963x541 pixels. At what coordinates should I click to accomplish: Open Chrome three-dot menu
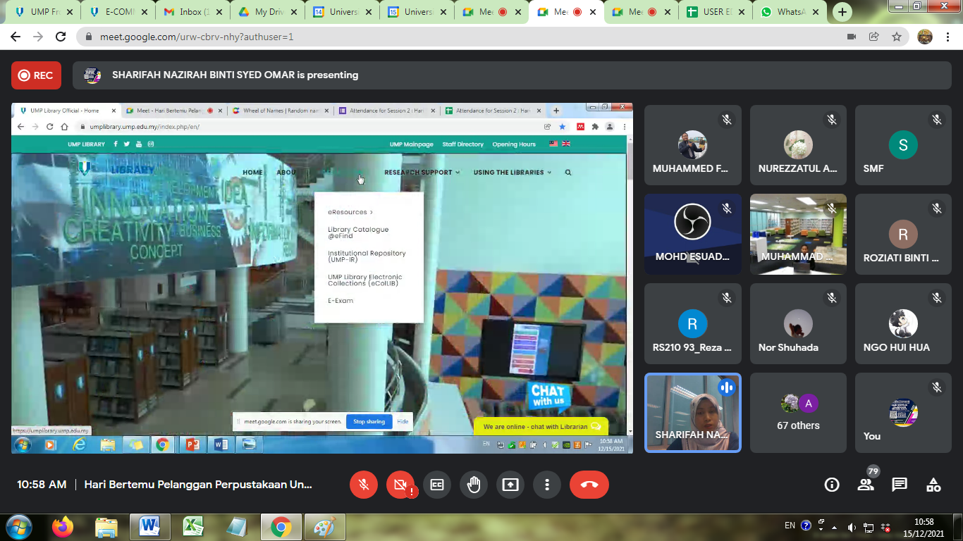click(x=948, y=37)
